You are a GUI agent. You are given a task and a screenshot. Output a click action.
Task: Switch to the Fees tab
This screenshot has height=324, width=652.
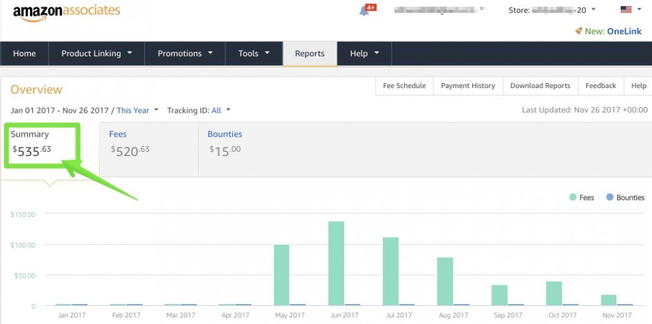pos(149,149)
